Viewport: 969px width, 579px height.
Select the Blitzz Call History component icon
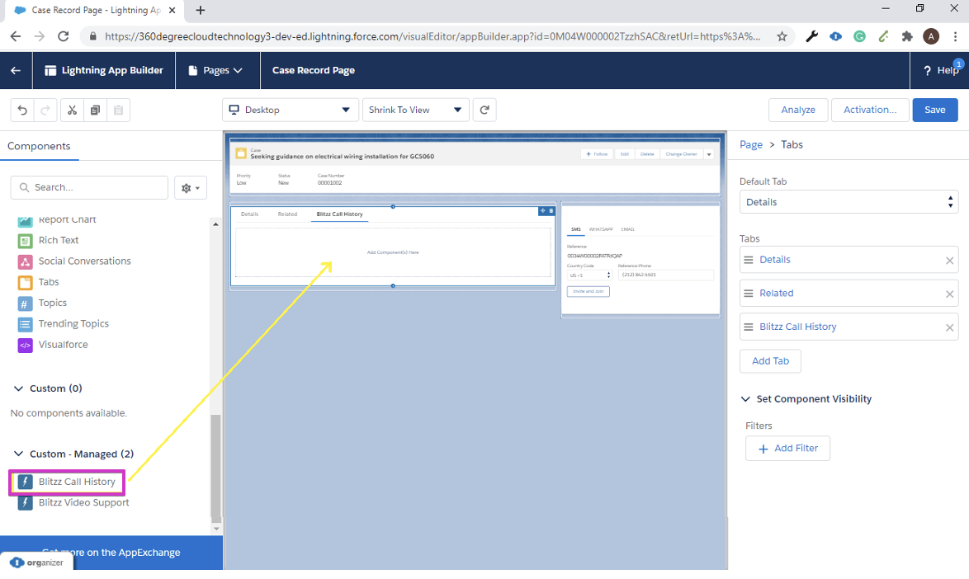[x=25, y=482]
